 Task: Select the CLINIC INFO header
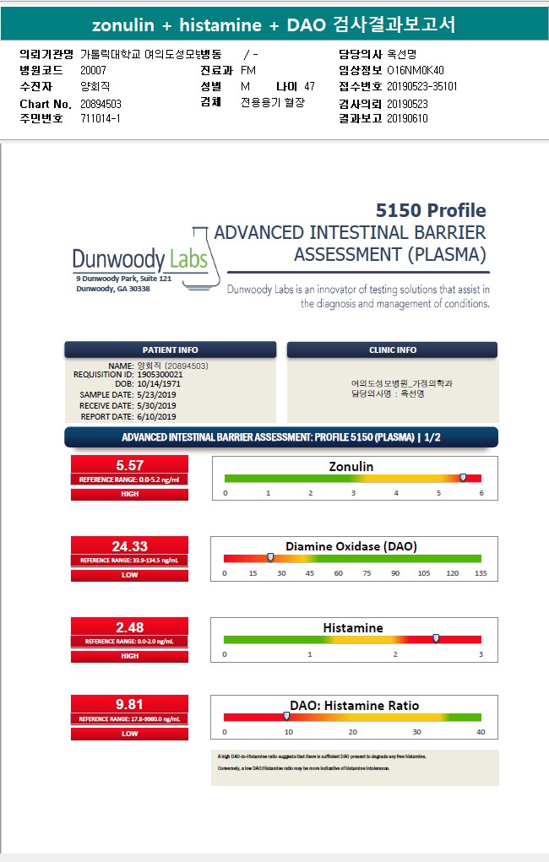392,350
